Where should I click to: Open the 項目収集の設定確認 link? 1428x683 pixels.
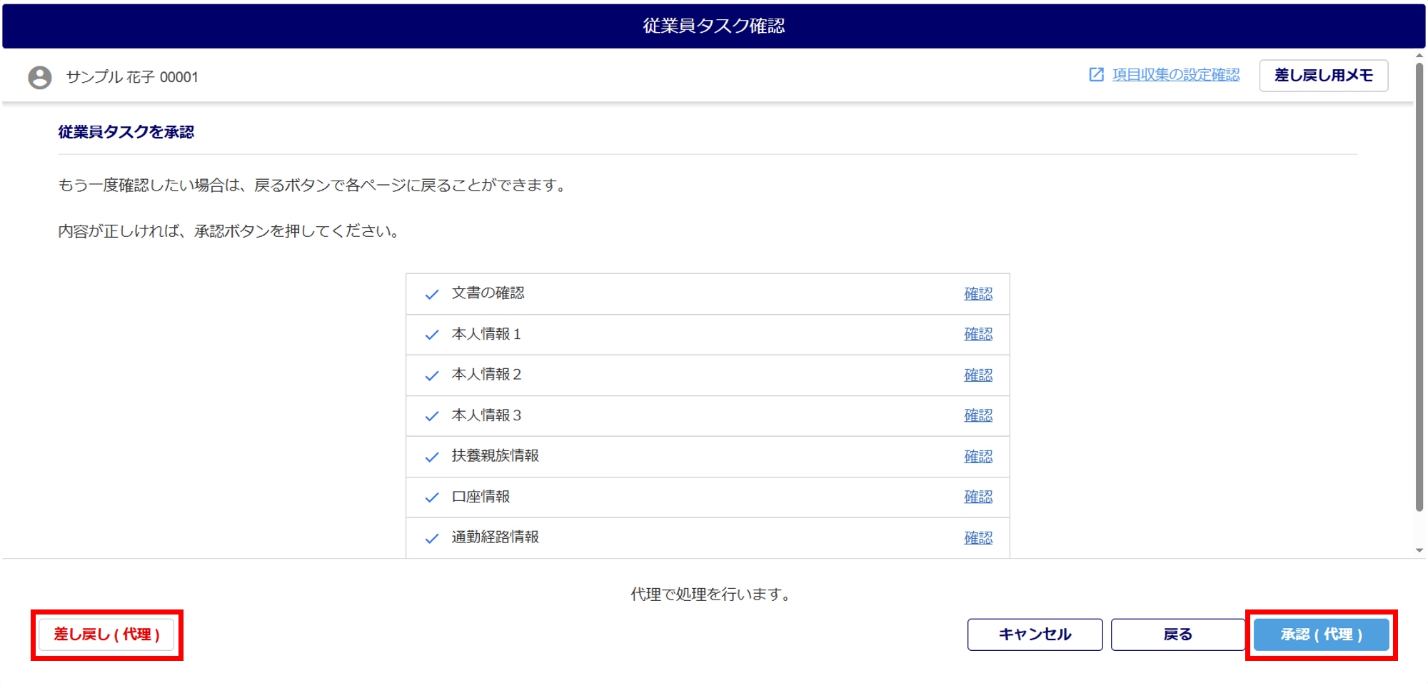click(x=1175, y=75)
